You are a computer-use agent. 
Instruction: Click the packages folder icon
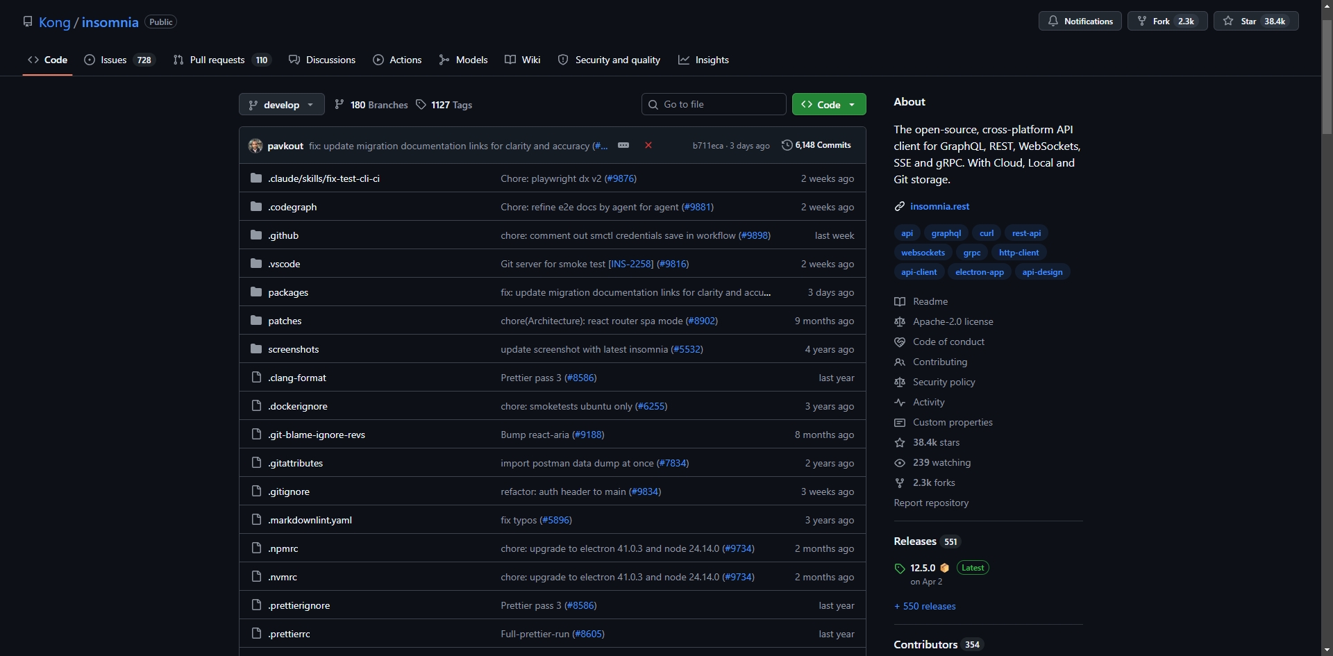(256, 292)
